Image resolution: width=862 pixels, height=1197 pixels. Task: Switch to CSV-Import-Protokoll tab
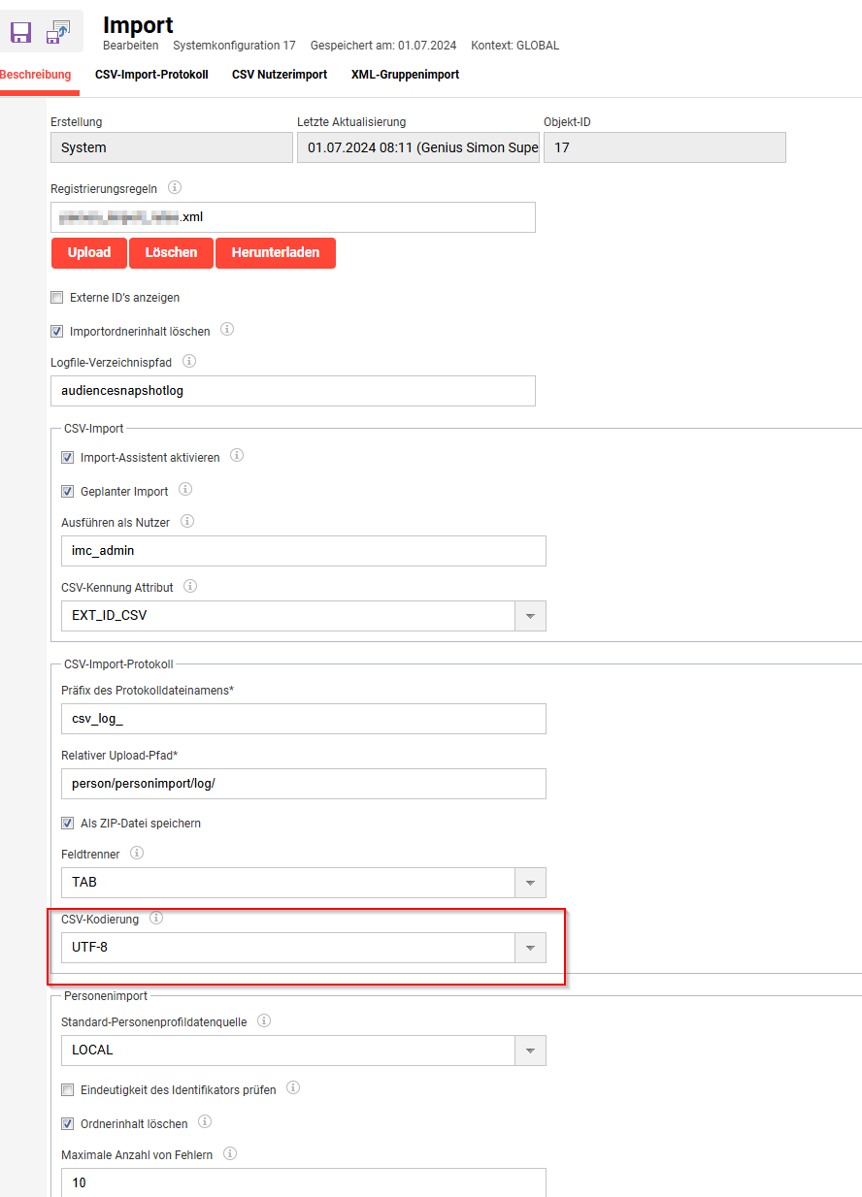pos(151,75)
